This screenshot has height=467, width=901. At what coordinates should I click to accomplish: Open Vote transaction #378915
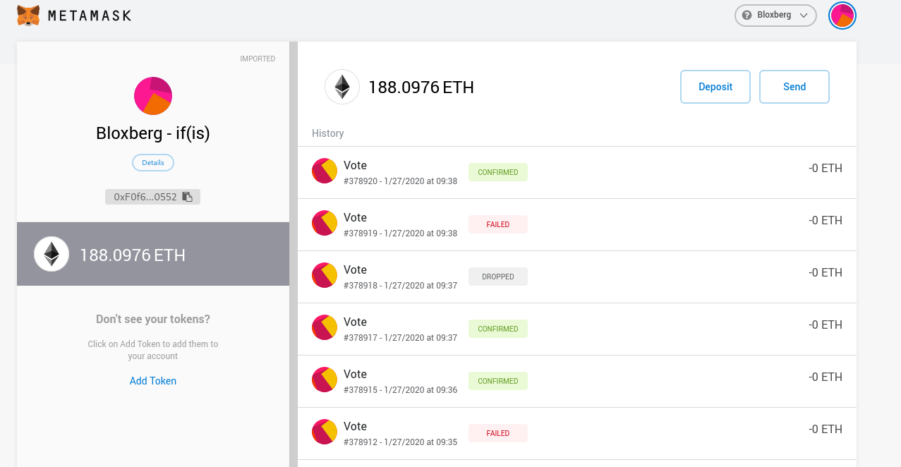(x=577, y=382)
